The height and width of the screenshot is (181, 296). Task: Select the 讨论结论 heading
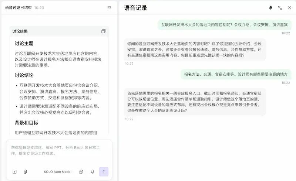click(x=24, y=75)
